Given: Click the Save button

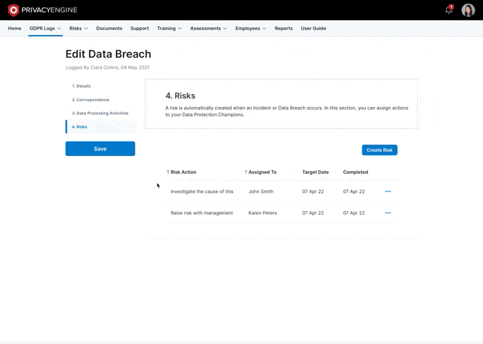Looking at the screenshot, I should [x=100, y=149].
